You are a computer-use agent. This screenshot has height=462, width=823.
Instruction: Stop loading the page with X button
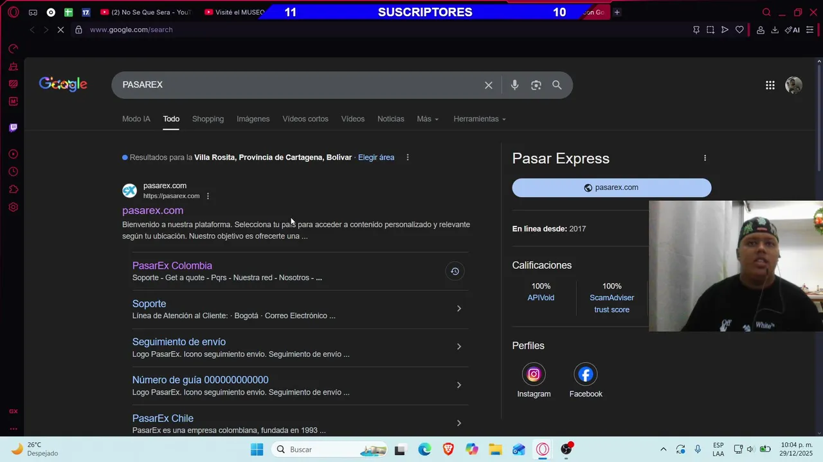[60, 30]
